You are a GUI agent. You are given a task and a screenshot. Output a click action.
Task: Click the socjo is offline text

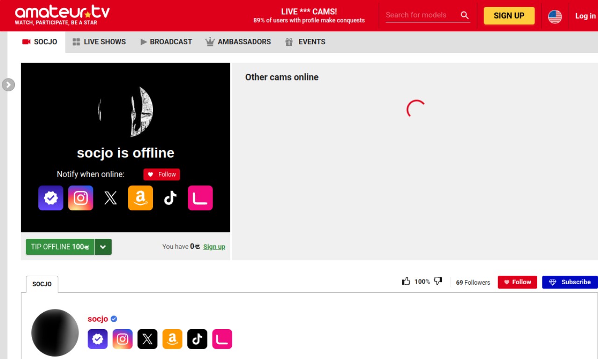(x=126, y=153)
